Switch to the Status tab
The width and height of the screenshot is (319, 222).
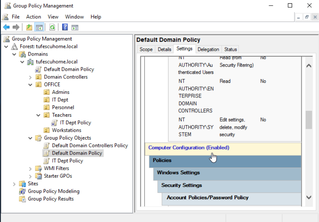[231, 49]
